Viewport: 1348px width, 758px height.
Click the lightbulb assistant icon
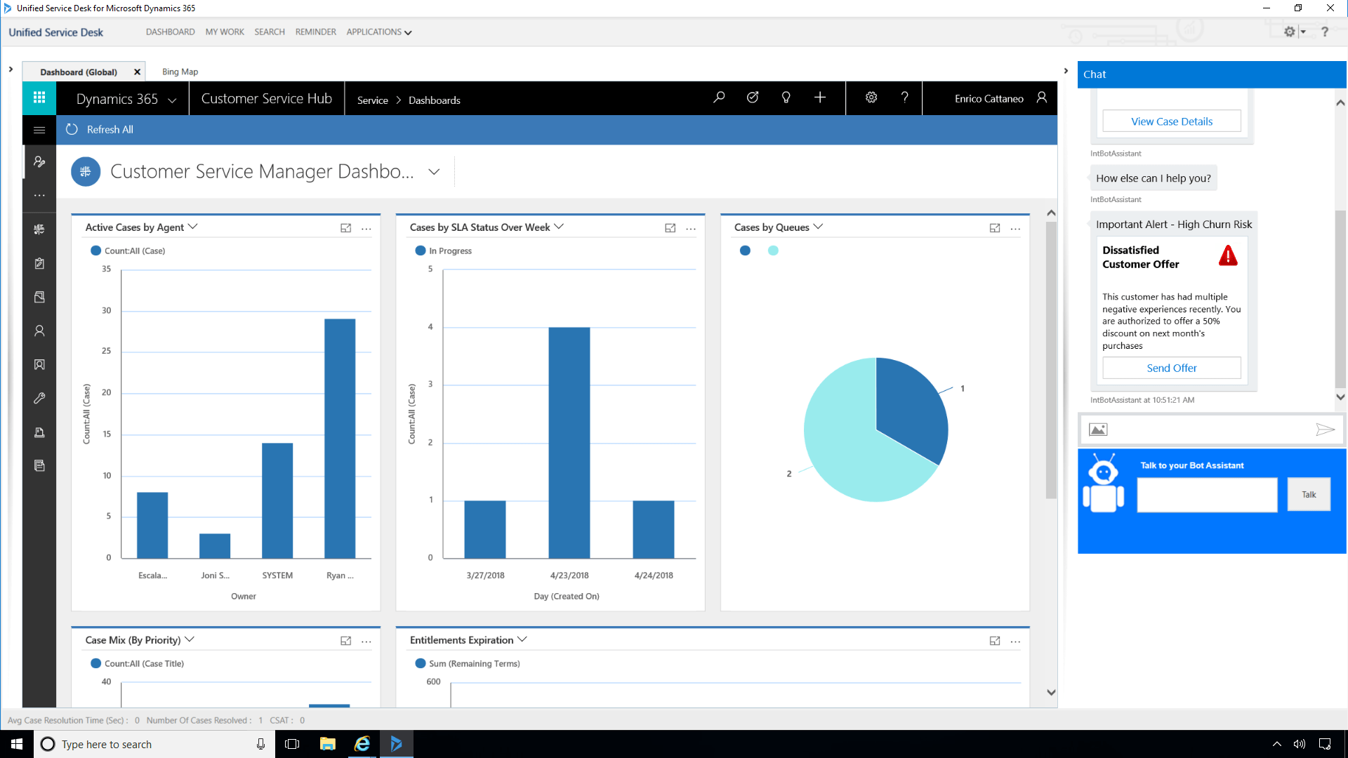tap(786, 98)
